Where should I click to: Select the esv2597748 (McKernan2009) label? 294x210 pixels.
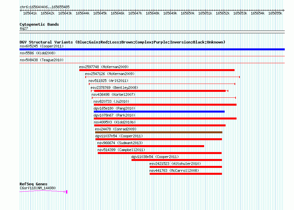(104, 67)
